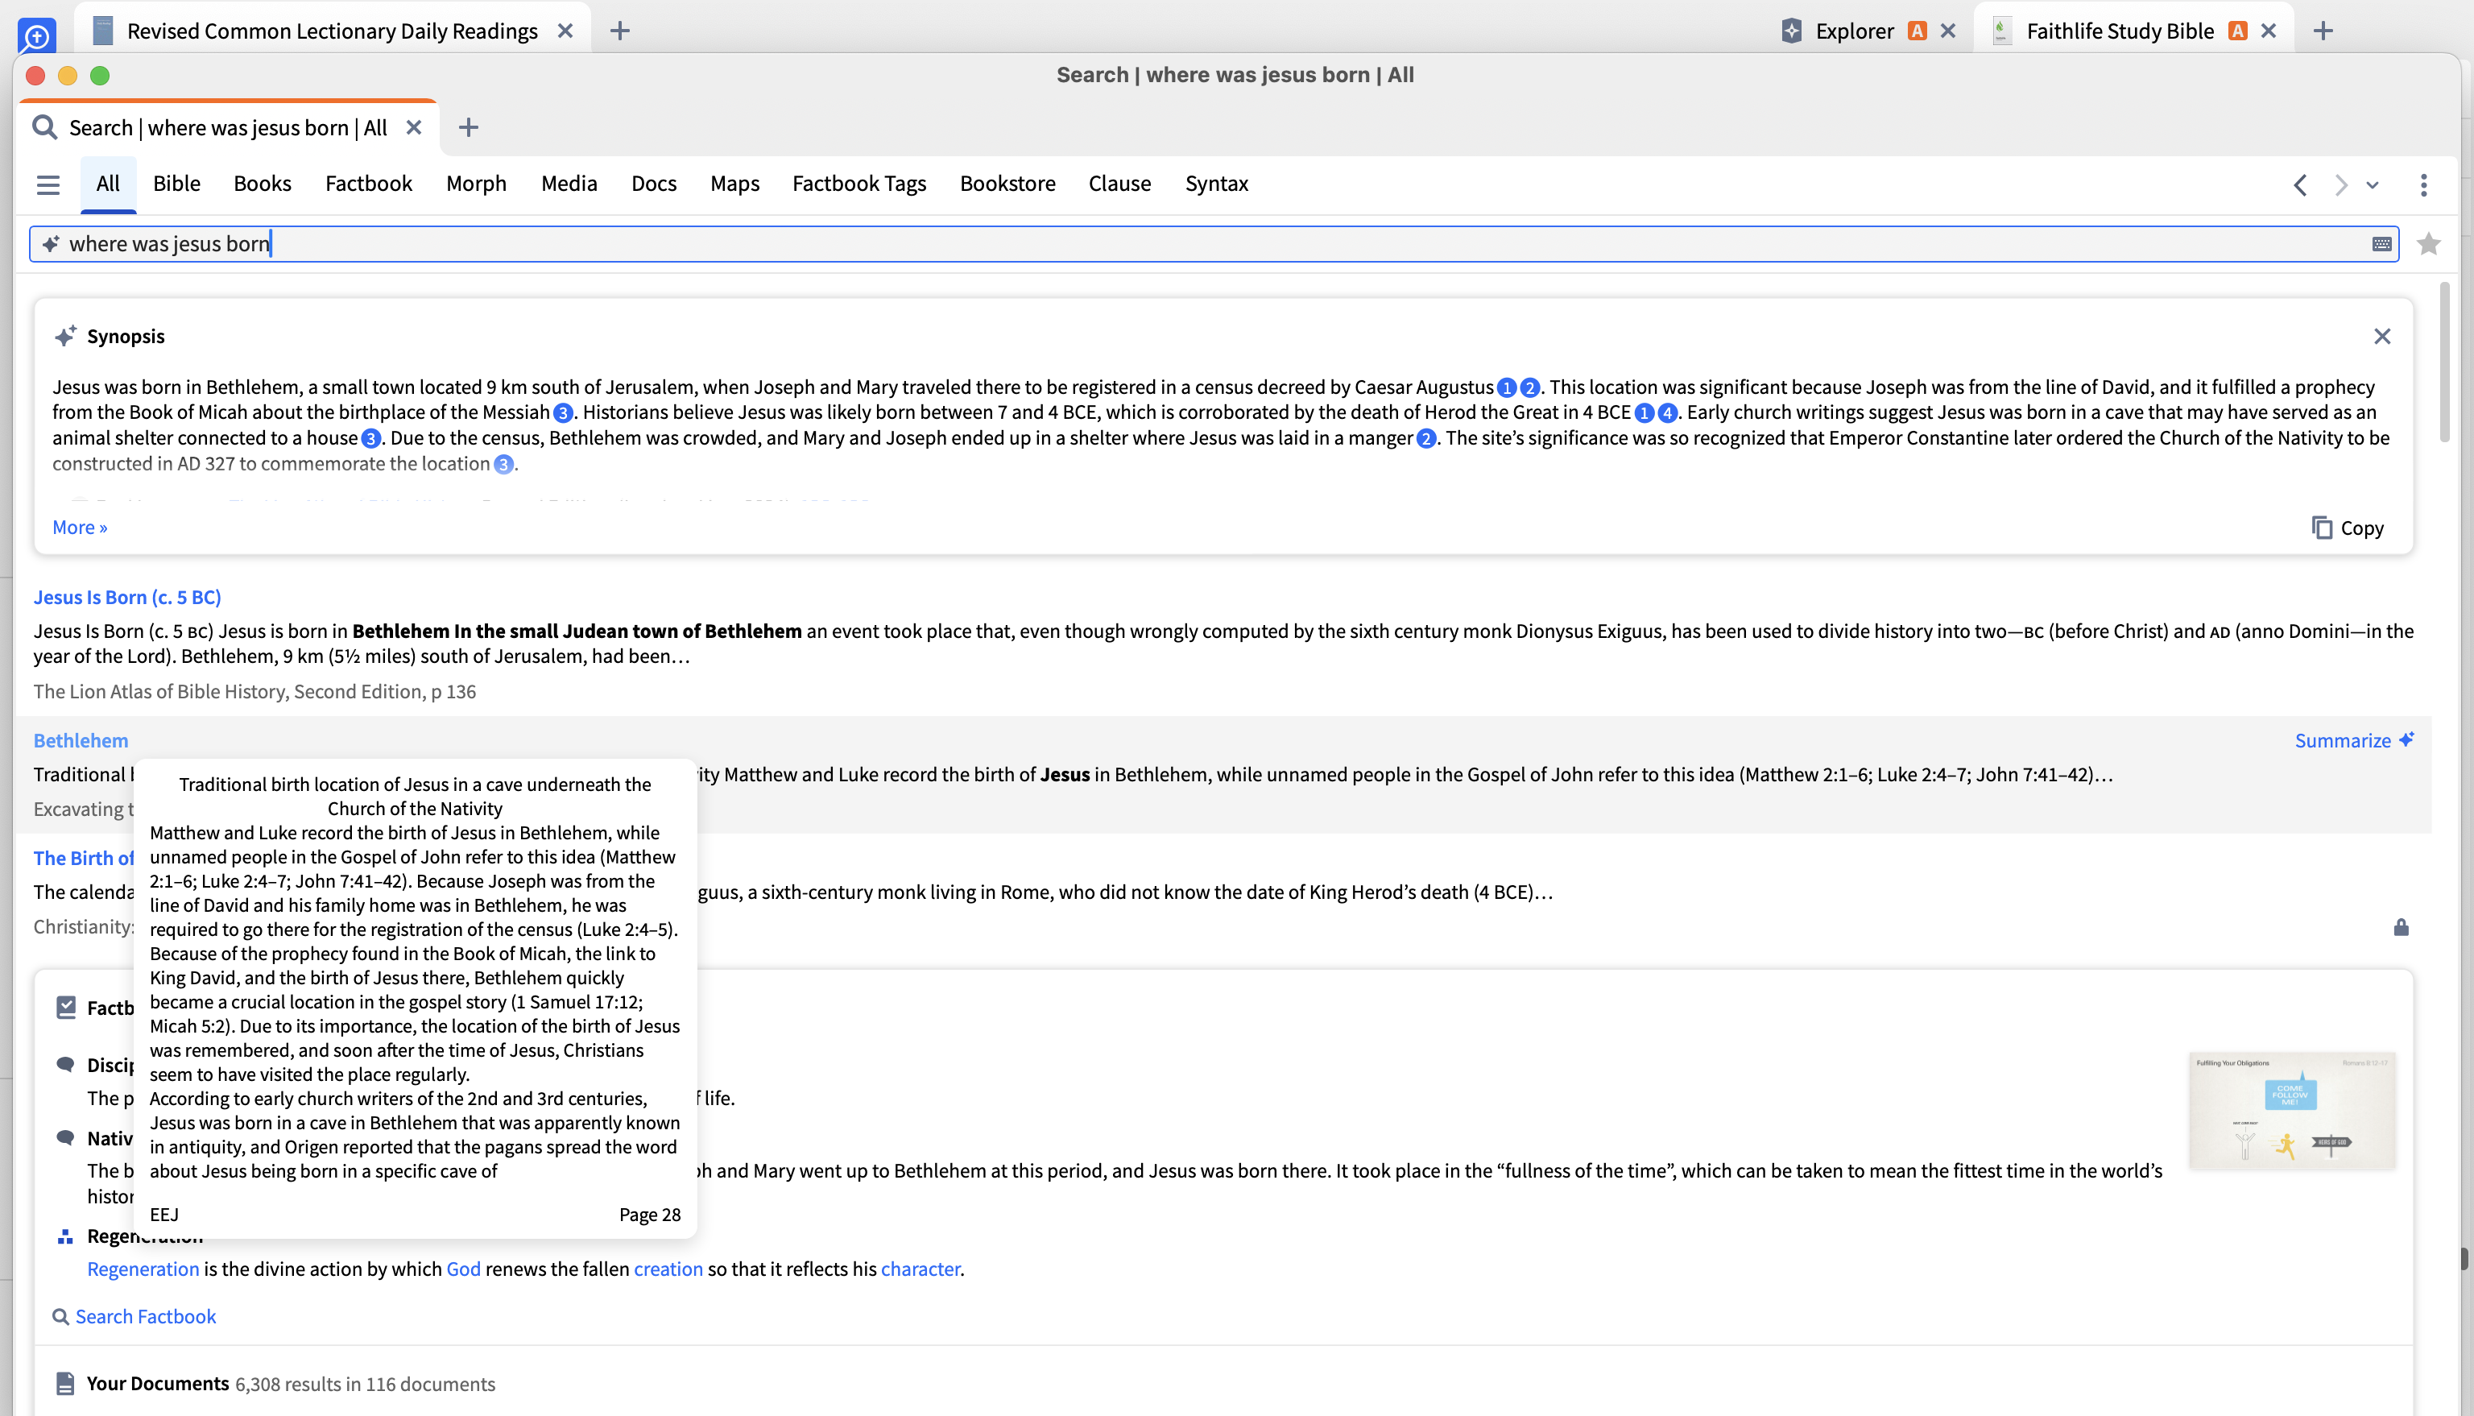Viewport: 2474px width, 1416px height.
Task: Close the Synopsis card
Action: tap(2381, 337)
